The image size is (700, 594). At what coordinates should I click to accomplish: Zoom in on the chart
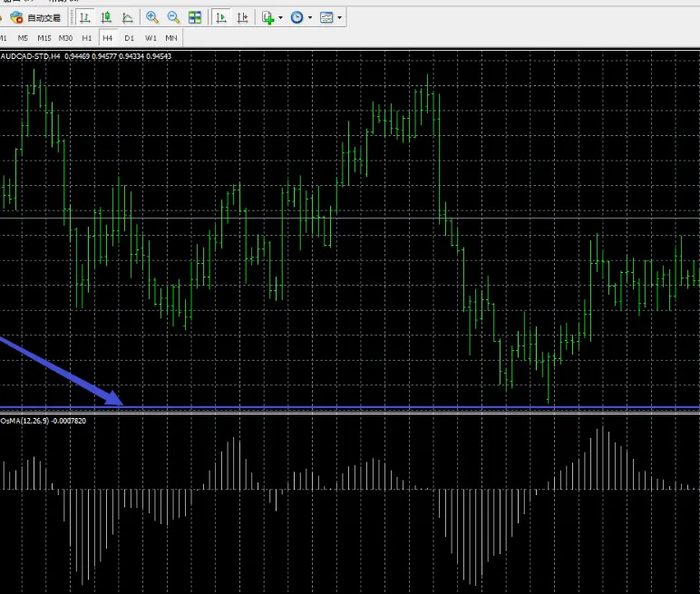coord(152,17)
